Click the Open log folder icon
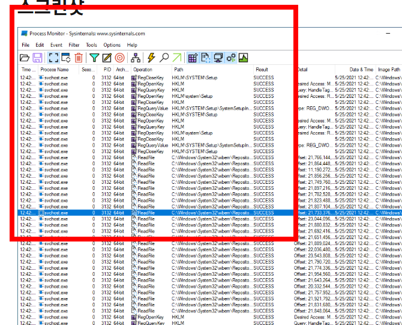Screen dimensions: 402x325 tap(25, 58)
